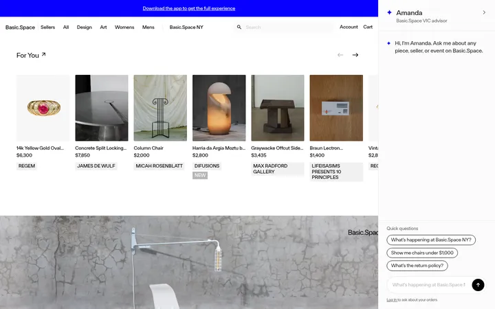495x309 pixels.
Task: Collapse the Amanda chat panel chevron
Action: pos(484,12)
